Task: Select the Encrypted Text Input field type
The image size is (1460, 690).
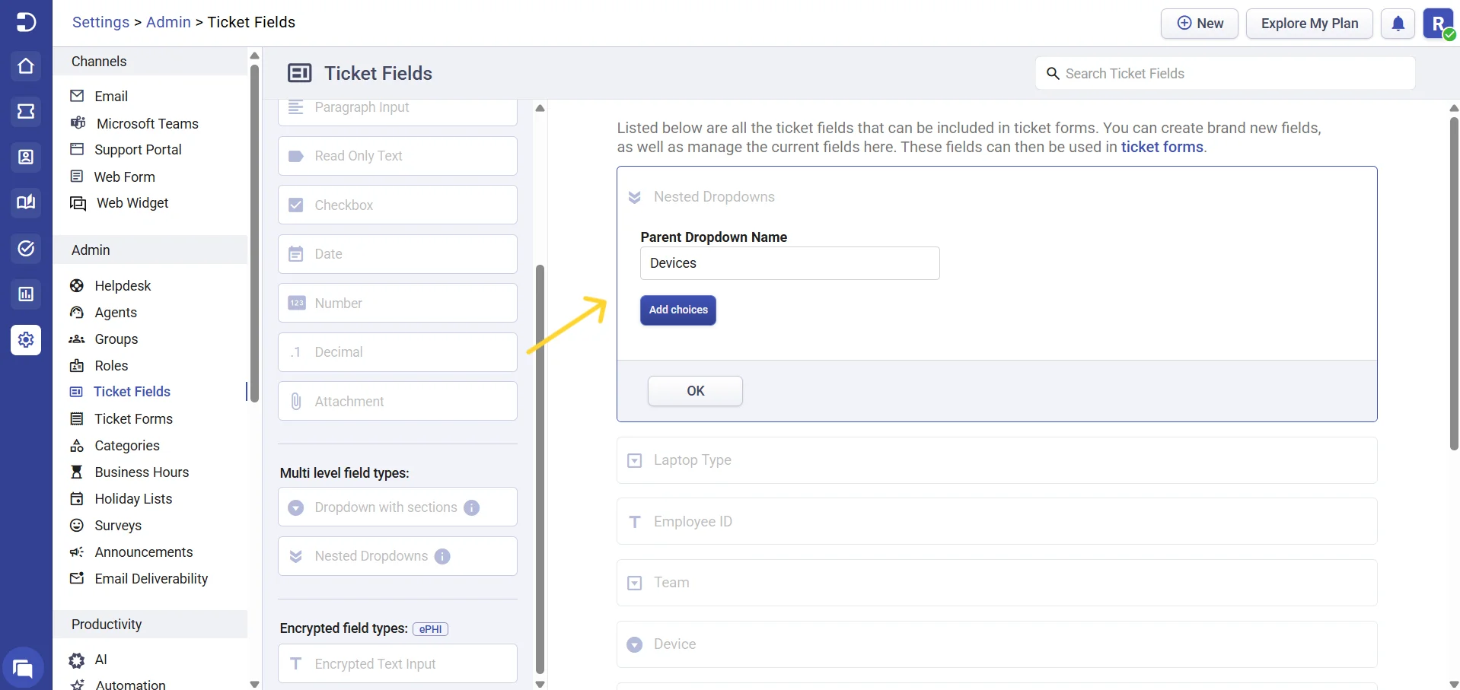Action: [397, 664]
